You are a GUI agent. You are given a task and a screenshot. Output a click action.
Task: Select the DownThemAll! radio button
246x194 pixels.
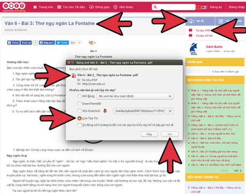coord(80,104)
